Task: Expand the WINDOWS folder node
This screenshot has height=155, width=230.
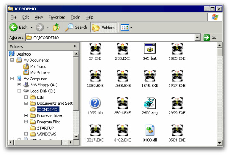Action: [x=26, y=134]
